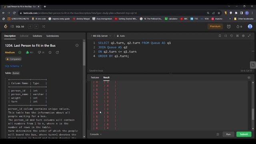
Task: Switch to the Description tab
Action: pyautogui.click(x=10, y=36)
